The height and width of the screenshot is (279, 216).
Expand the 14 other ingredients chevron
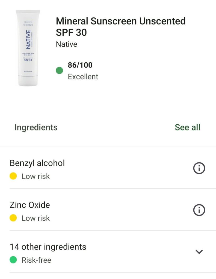click(x=199, y=252)
